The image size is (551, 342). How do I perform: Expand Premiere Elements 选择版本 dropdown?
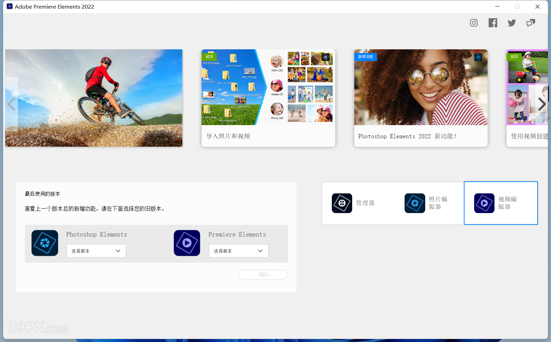click(238, 251)
